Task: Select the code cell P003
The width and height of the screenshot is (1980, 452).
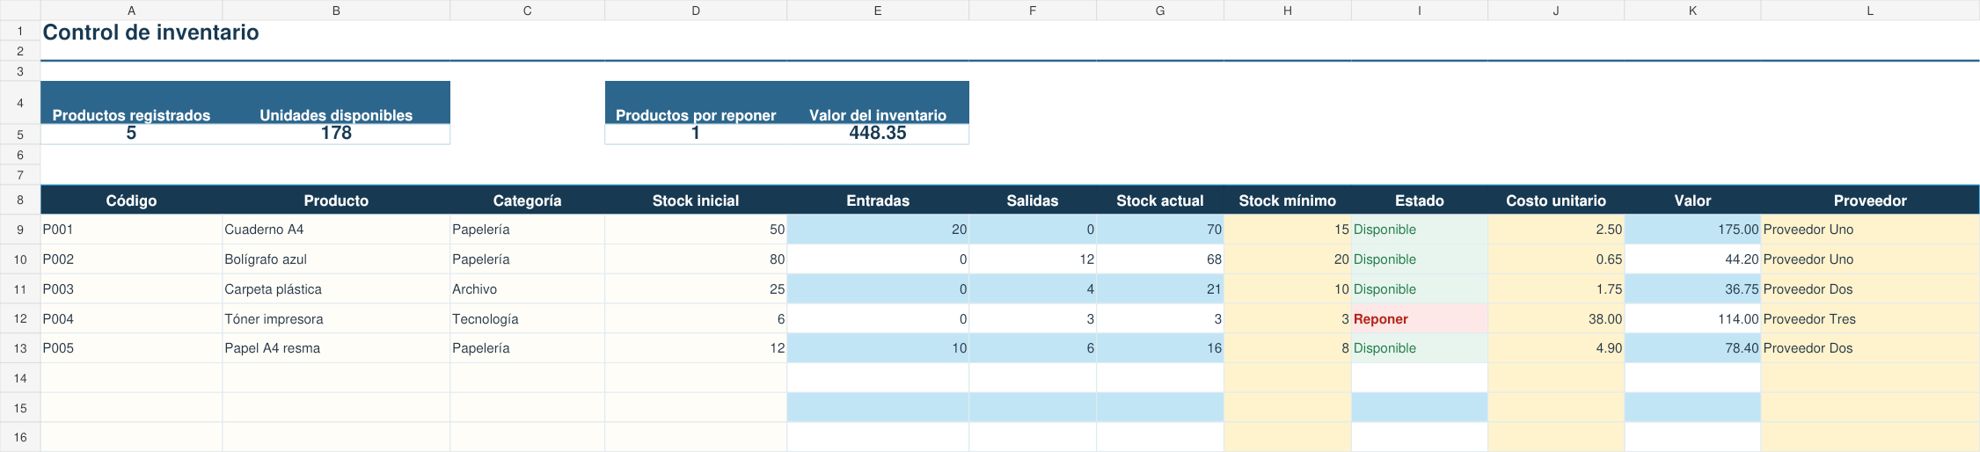Action: [131, 289]
